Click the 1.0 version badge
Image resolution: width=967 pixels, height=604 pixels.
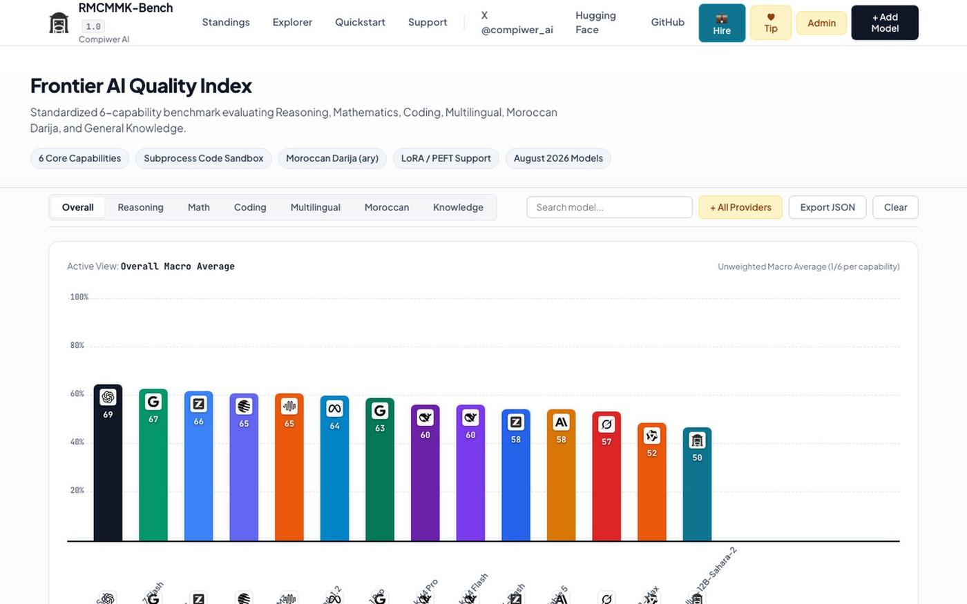click(x=93, y=26)
